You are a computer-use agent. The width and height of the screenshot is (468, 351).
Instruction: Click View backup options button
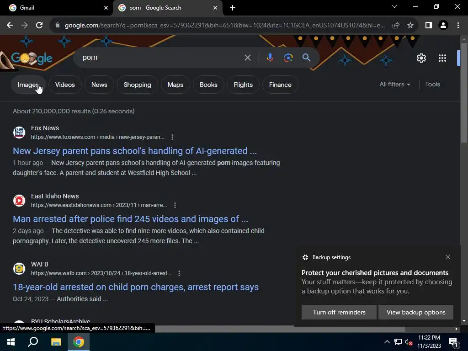416,312
